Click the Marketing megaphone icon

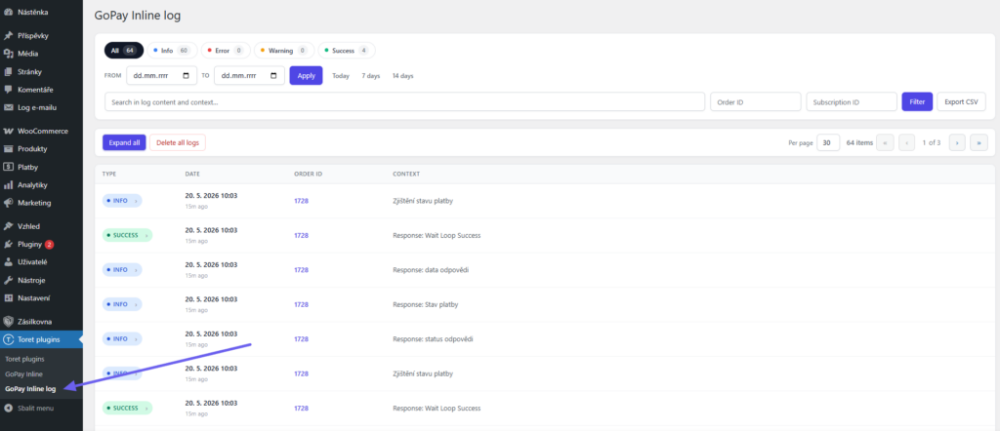coord(8,203)
